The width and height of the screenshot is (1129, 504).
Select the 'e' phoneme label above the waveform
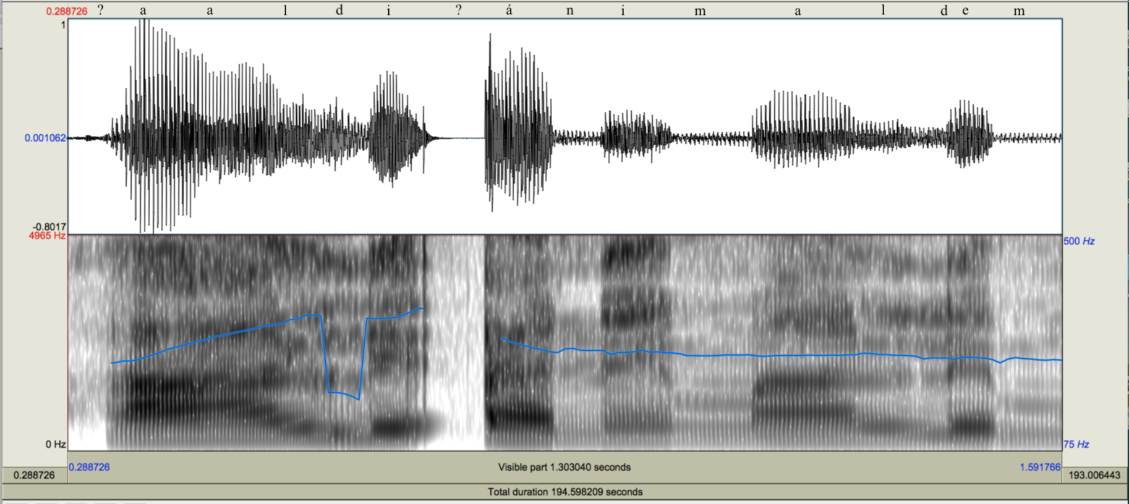[965, 10]
